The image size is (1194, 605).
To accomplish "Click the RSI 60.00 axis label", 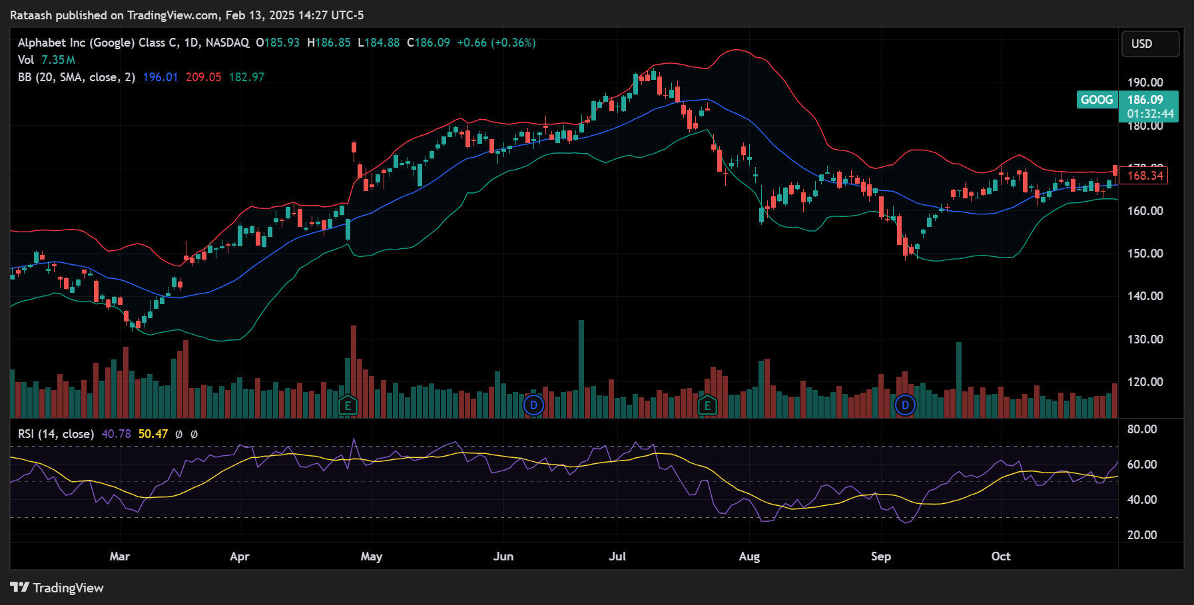I will [x=1142, y=465].
